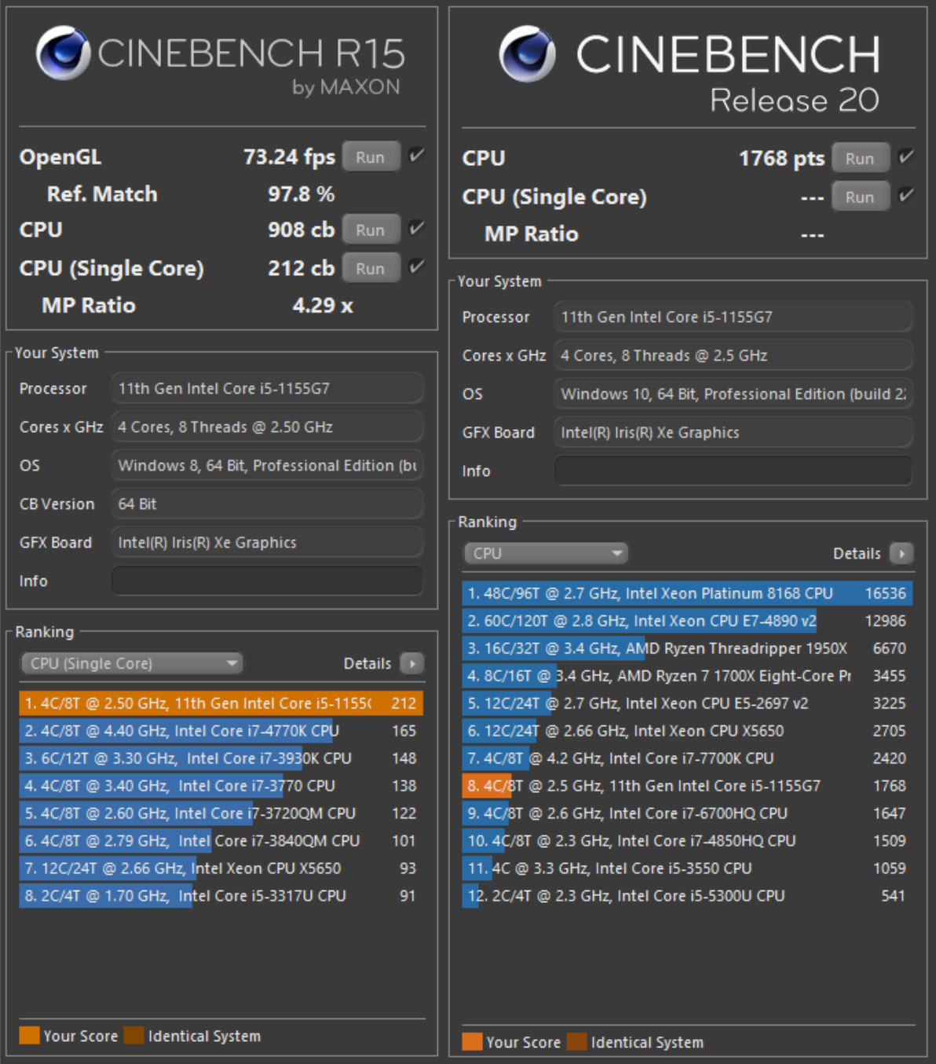Viewport: 936px width, 1064px height.
Task: Click Details arrow in R15 ranking
Action: click(411, 663)
